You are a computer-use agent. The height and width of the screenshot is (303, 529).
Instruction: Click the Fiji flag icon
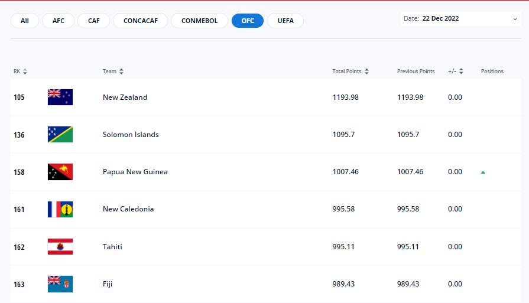[60, 284]
